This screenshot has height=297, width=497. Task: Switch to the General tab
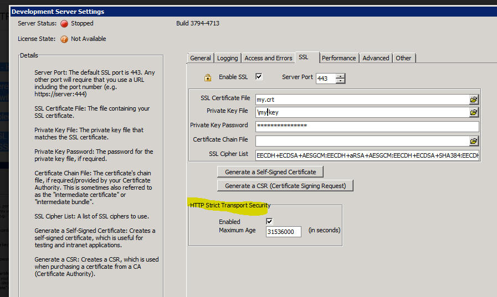201,58
